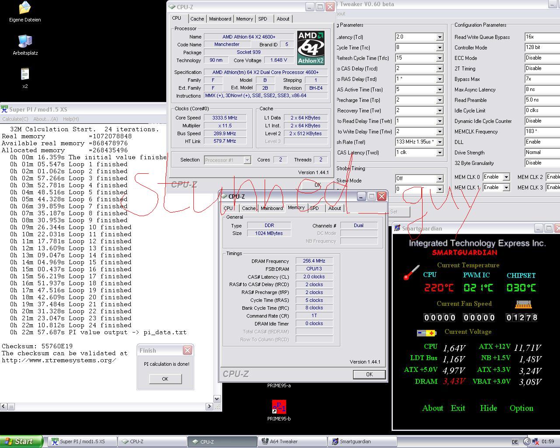The image size is (560, 448).
Task: Expand the CAS Latency (Tcl) dropdown
Action: coord(440,37)
